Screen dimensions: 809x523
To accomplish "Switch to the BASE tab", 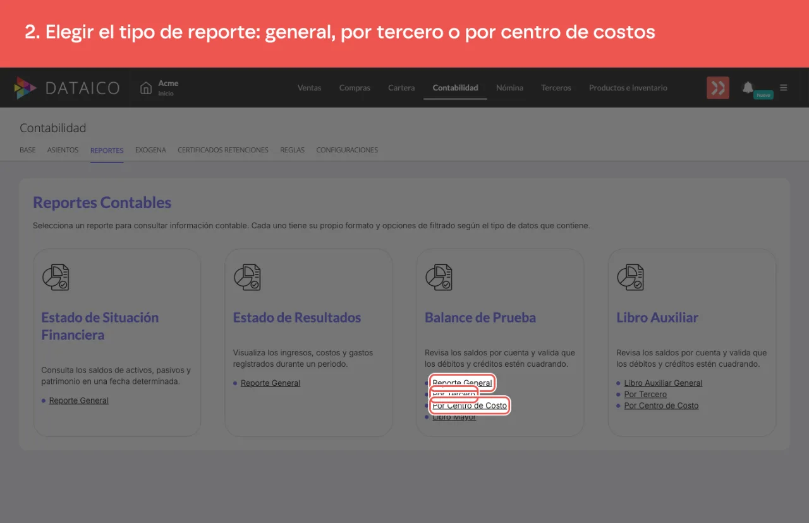I will point(28,151).
